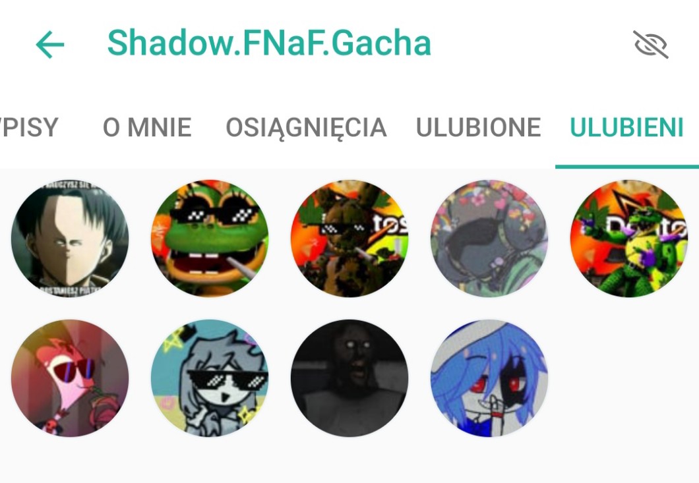
Task: Select the ULUBIENI tab
Action: [626, 127]
